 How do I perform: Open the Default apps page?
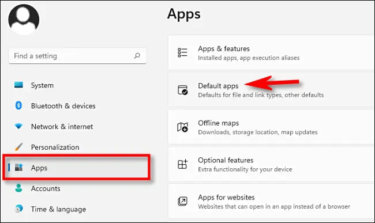pos(271,90)
